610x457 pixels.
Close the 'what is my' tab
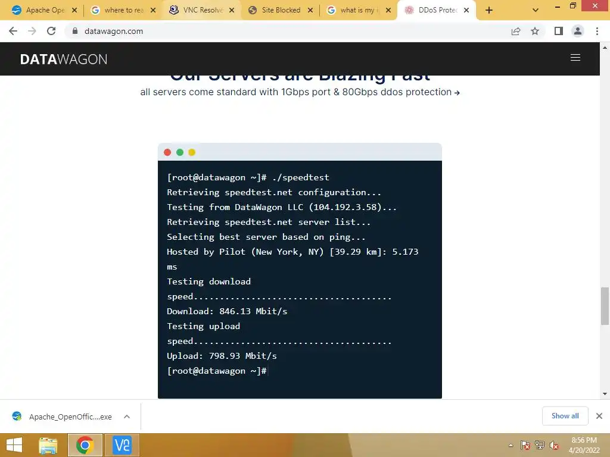coord(388,10)
